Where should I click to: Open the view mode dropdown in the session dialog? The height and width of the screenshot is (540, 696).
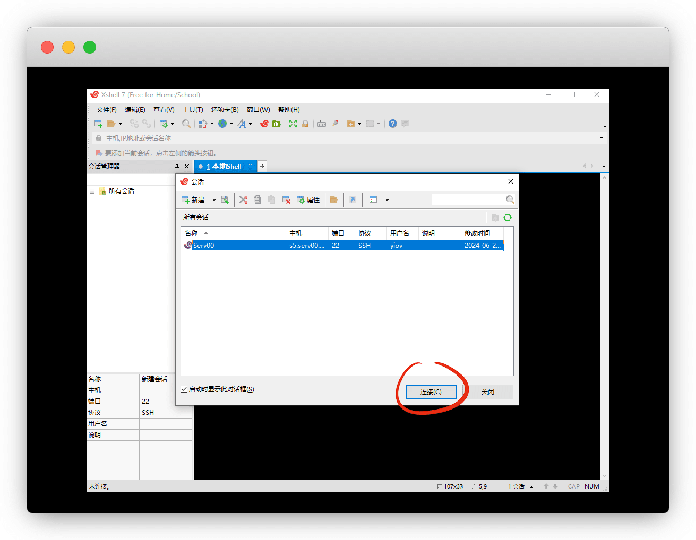click(387, 200)
